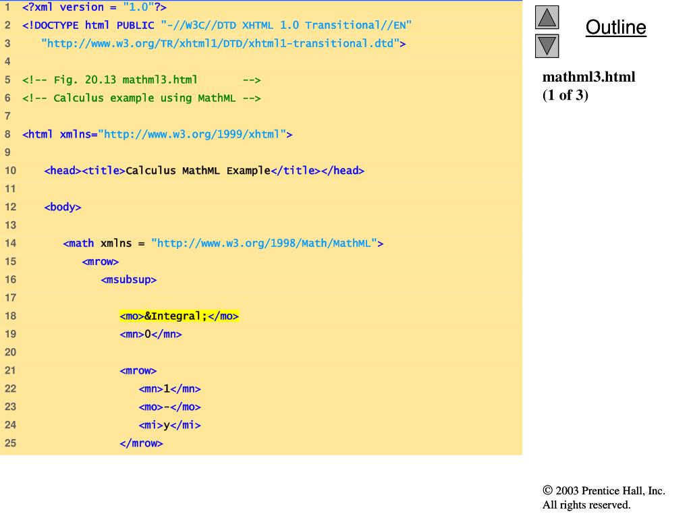
Task: Click the "(1 of 3)" page indicator
Action: [x=565, y=95]
